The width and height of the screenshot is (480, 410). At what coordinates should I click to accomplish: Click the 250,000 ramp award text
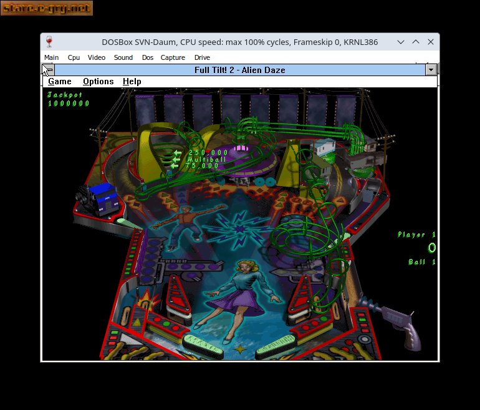pos(208,152)
